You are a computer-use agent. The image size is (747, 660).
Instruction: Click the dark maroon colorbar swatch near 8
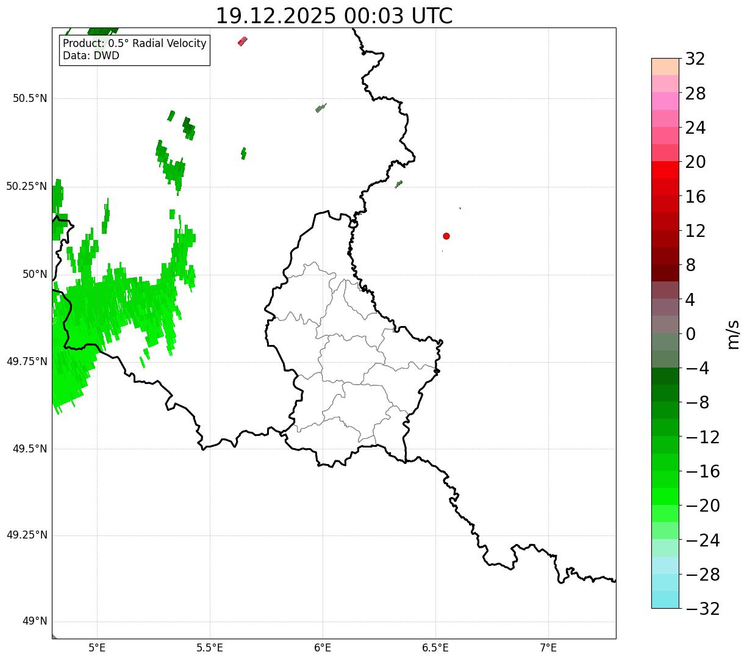[x=665, y=273]
